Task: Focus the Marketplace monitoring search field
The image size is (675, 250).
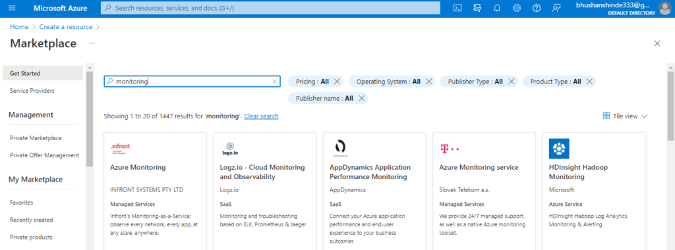Action: [x=192, y=82]
